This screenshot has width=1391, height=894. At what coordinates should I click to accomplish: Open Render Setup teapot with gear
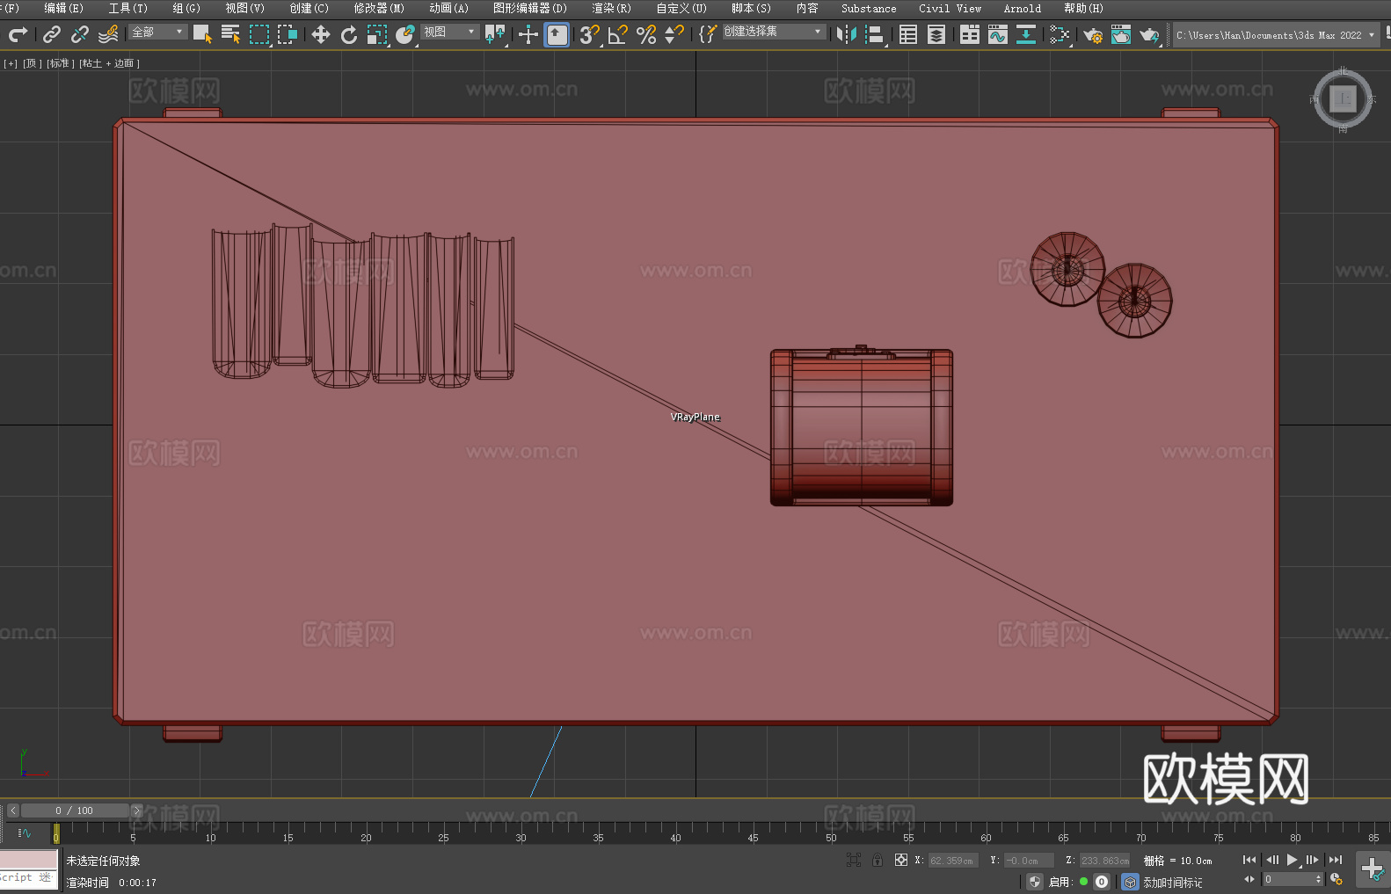pyautogui.click(x=1093, y=34)
